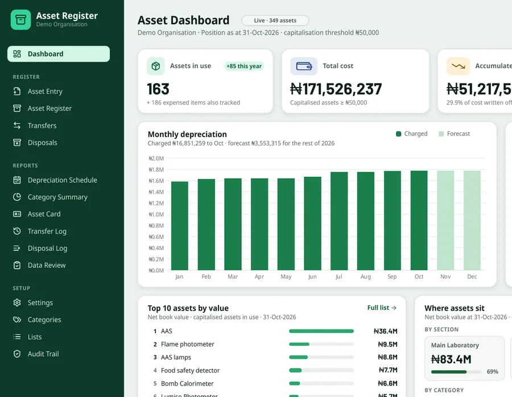The image size is (512, 397).
Task: Click the AAS lamps ₦8.6M value
Action: click(387, 357)
